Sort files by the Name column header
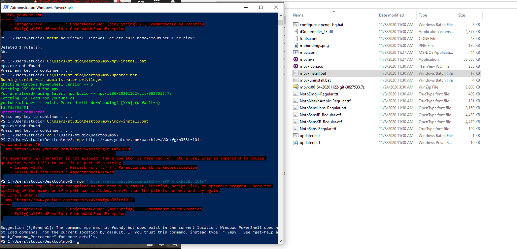The height and width of the screenshot is (249, 517). click(x=334, y=15)
